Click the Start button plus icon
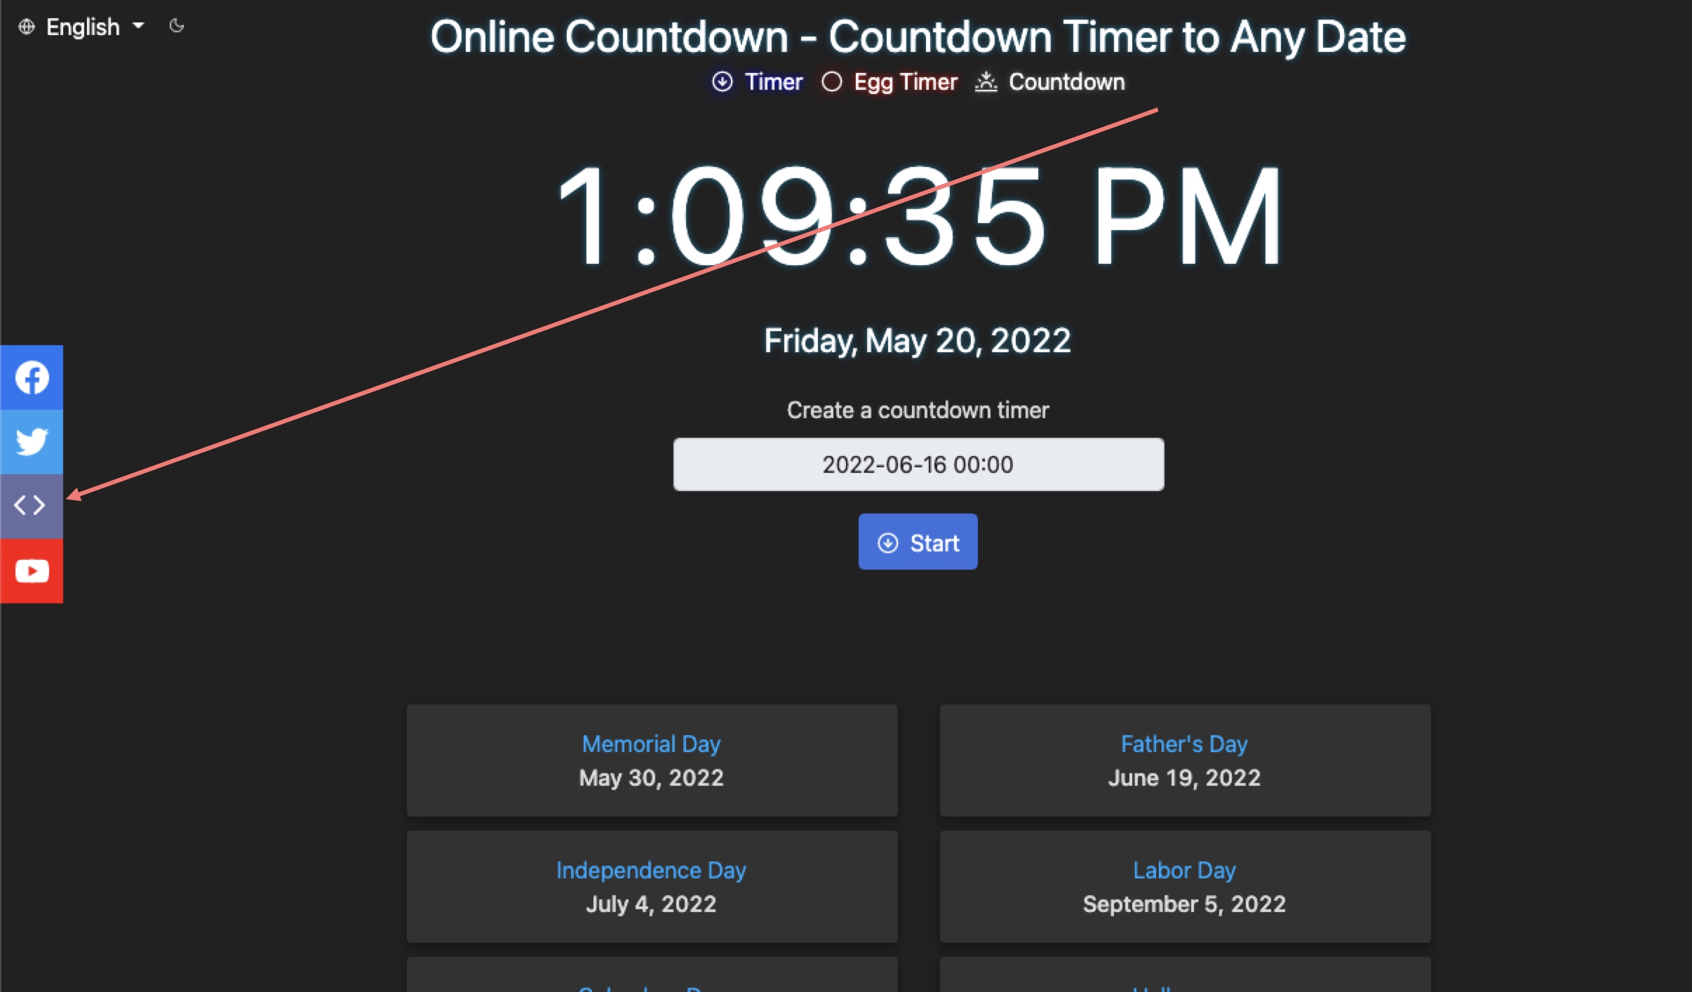1692x992 pixels. 888,542
